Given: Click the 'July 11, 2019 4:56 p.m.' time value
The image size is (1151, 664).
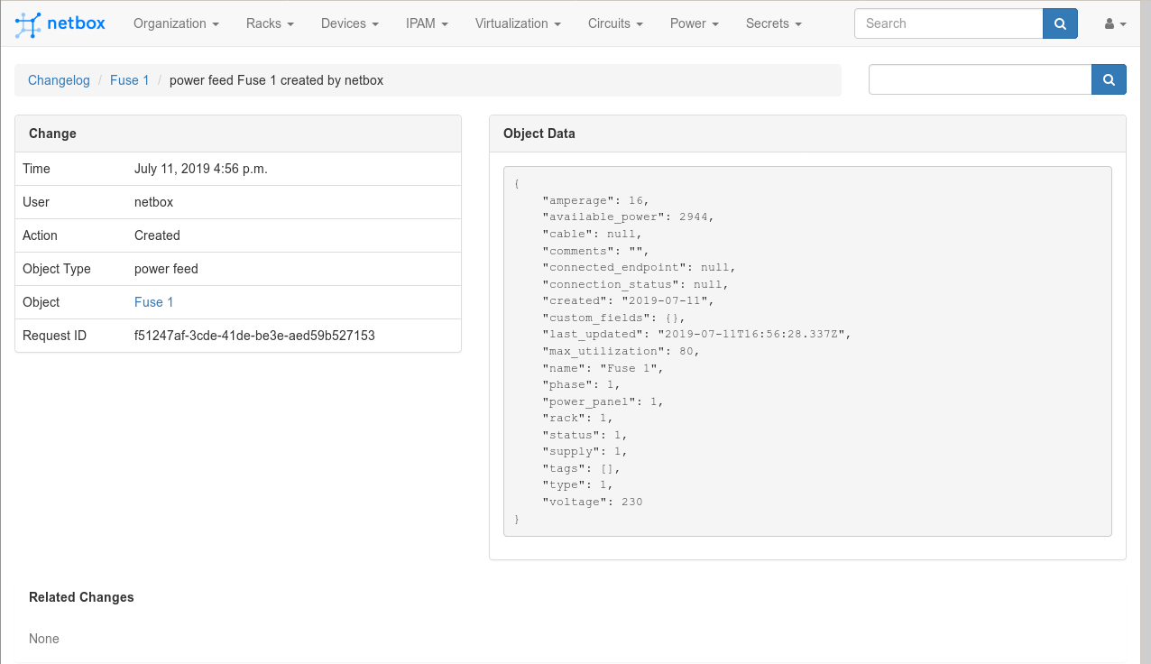Looking at the screenshot, I should tap(201, 169).
